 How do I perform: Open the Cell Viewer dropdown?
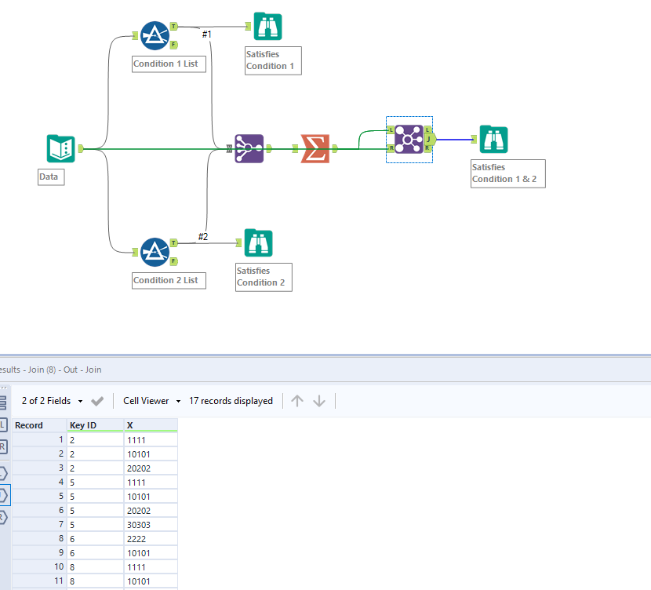click(151, 400)
